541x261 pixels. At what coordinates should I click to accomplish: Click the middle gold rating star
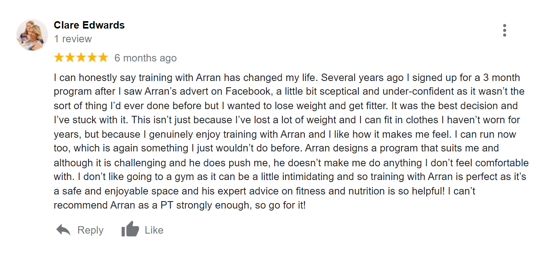coord(81,58)
